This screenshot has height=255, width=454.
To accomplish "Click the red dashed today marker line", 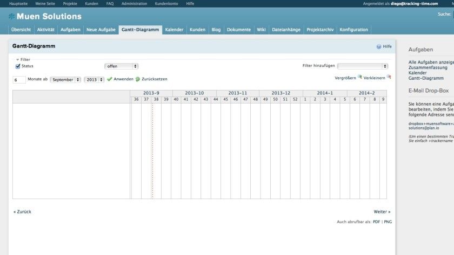I will coord(152,151).
